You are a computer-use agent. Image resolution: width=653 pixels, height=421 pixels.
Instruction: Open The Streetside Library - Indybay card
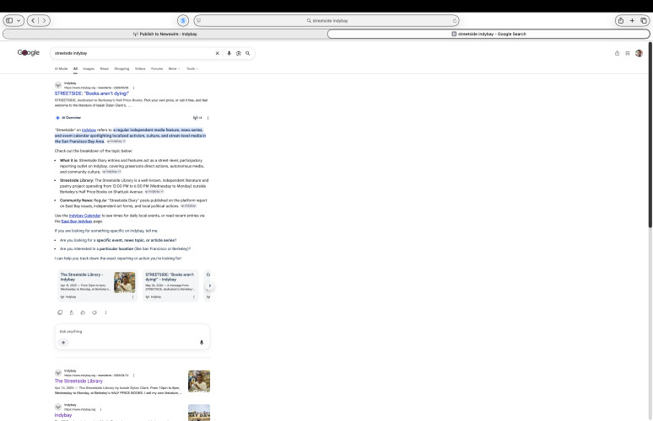click(98, 285)
